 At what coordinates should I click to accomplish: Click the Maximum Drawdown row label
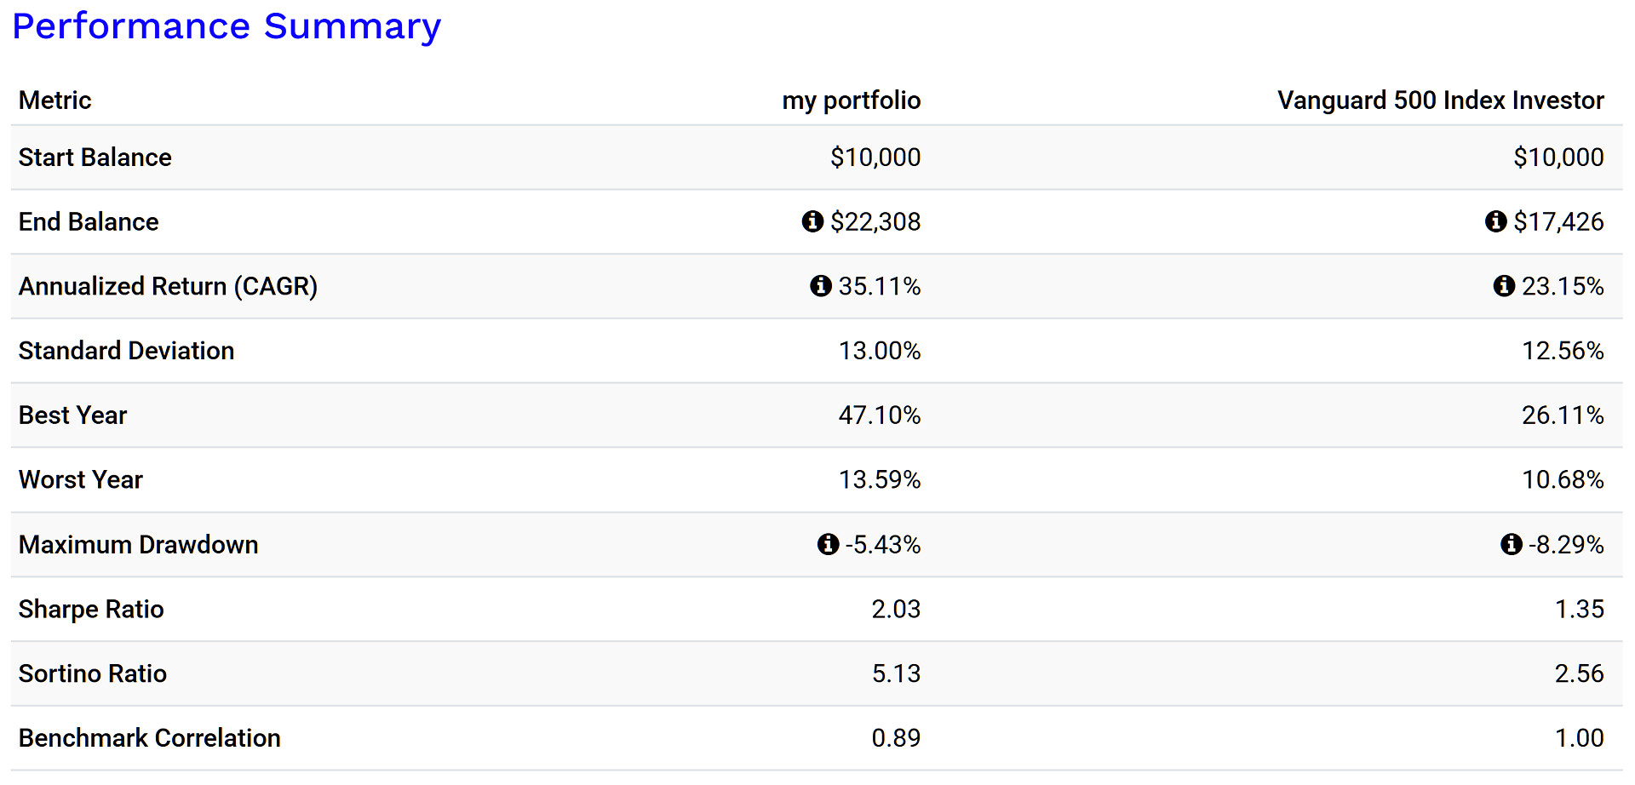pos(138,545)
